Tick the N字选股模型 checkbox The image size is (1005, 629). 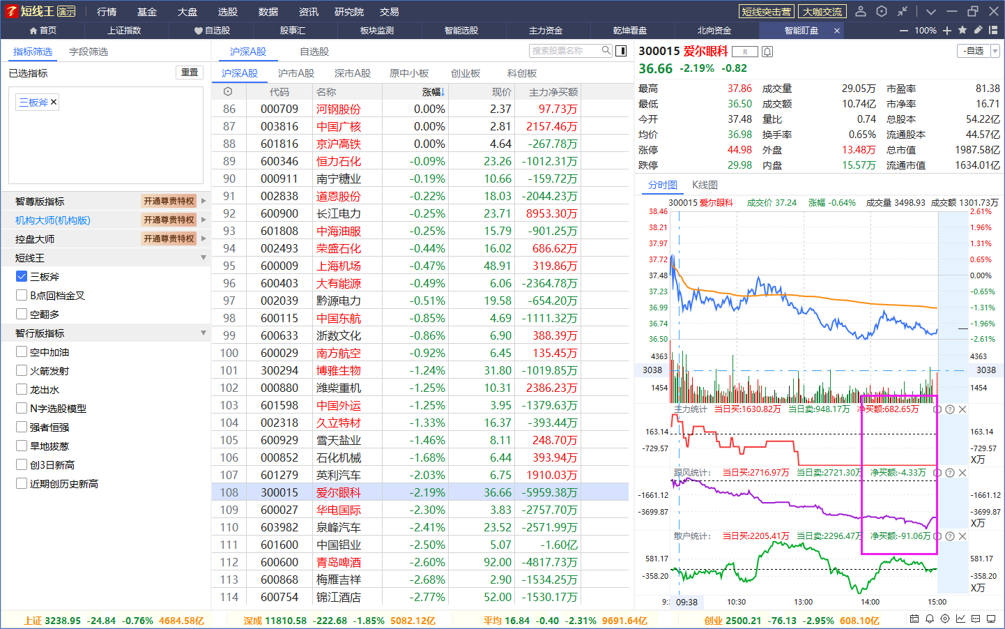tap(22, 408)
